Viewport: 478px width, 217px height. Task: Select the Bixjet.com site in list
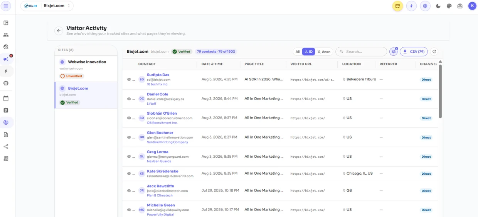pyautogui.click(x=86, y=95)
